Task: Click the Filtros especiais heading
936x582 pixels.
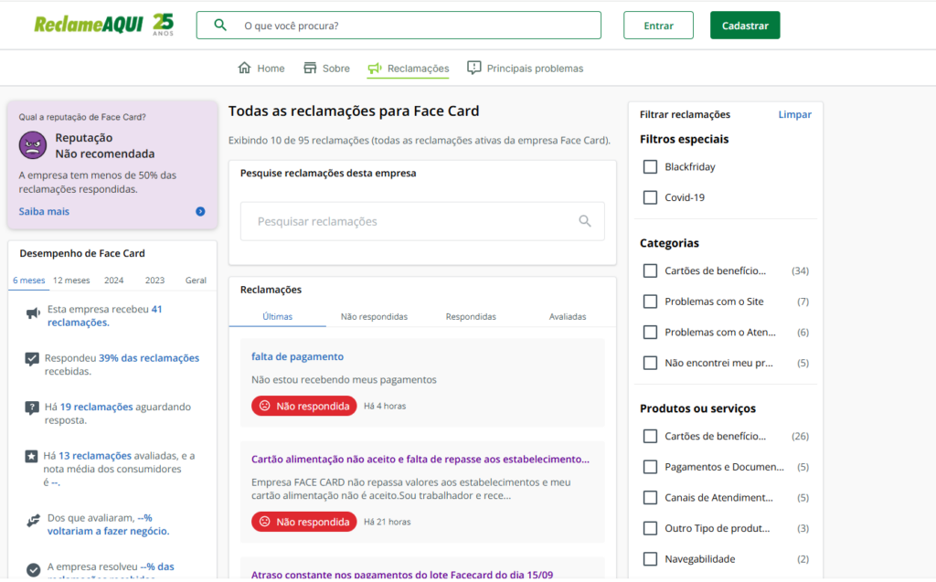Action: [x=684, y=139]
